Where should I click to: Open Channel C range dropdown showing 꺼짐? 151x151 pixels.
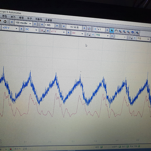(x=108, y=36)
